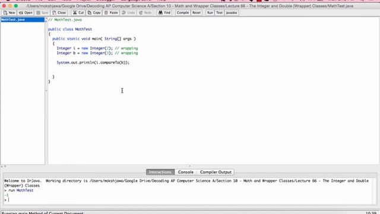Paste clipboard using the Paste toolbar button
This screenshot has width=380, height=214.
tap(111, 12)
